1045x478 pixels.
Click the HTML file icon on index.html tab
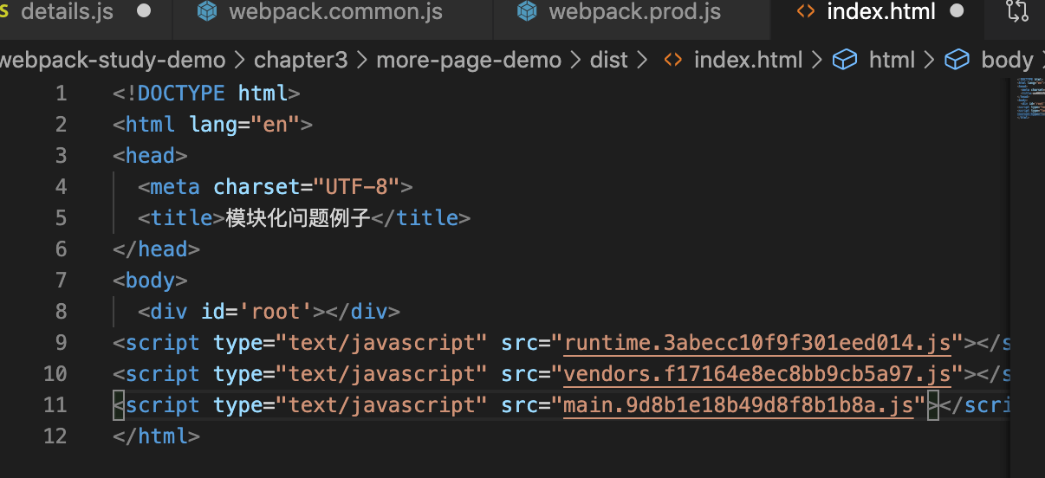point(805,12)
